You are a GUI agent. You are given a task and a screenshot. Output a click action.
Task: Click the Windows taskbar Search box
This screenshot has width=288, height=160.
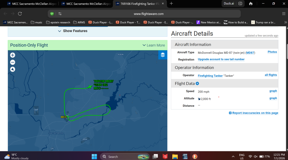[125, 156]
